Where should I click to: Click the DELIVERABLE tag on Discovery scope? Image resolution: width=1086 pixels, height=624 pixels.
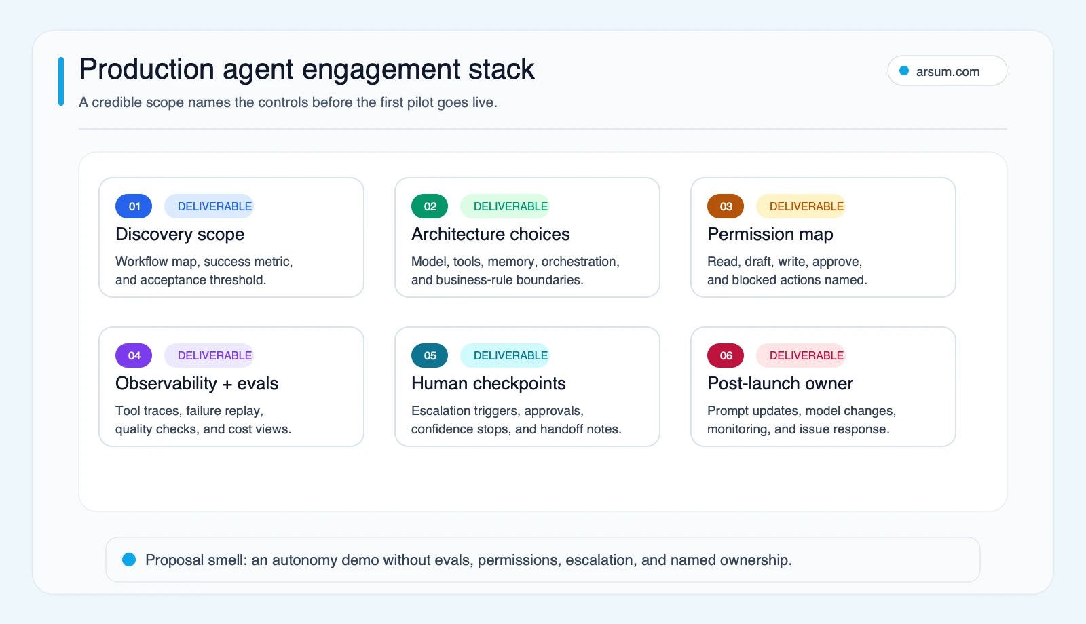[x=209, y=206]
